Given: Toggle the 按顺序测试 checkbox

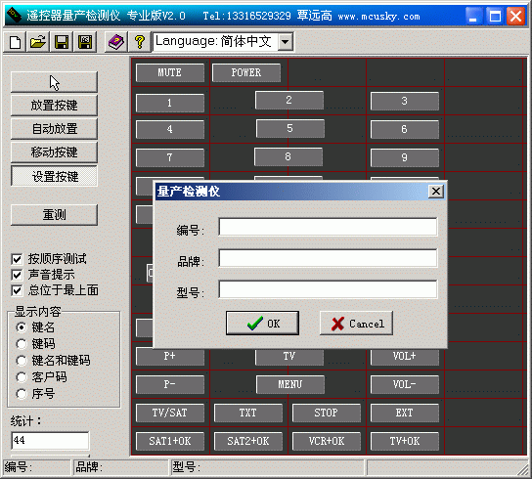Looking at the screenshot, I should 17,259.
